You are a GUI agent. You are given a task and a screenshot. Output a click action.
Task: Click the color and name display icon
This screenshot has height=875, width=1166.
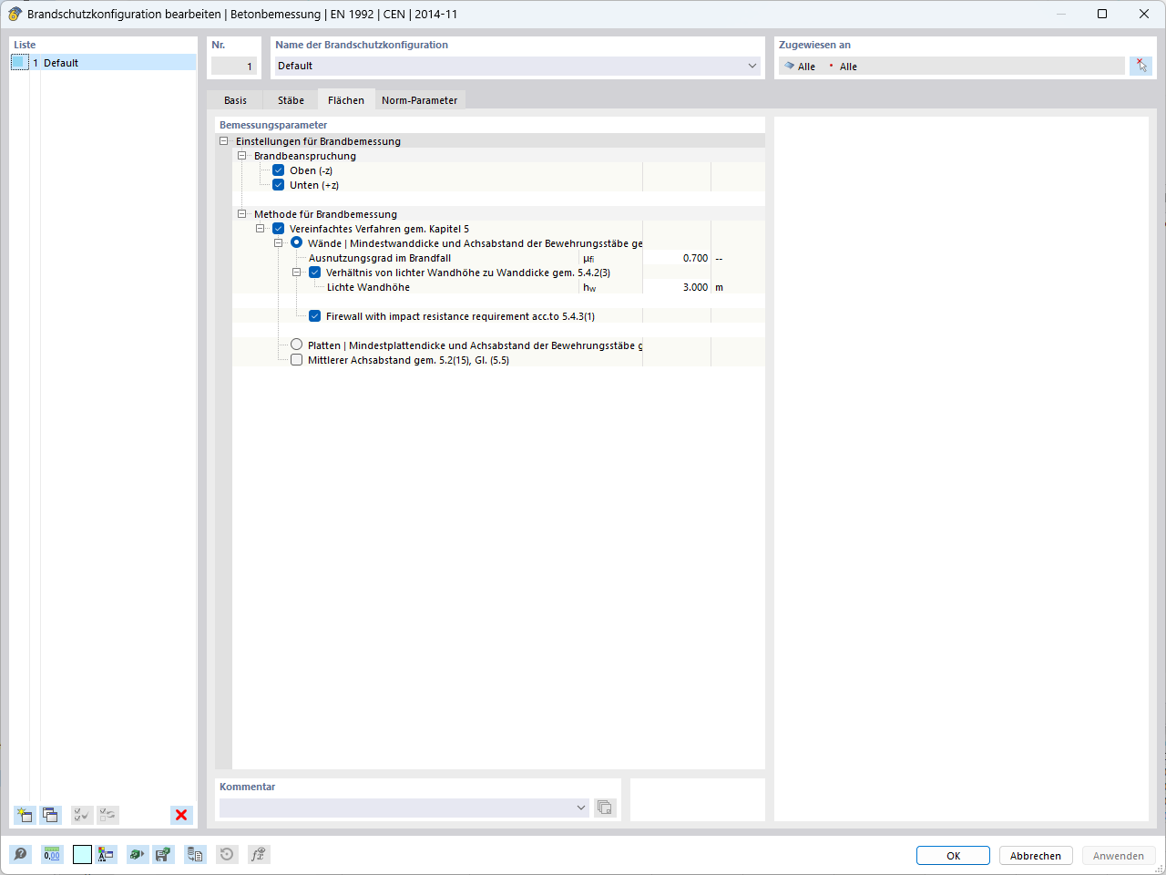[107, 854]
